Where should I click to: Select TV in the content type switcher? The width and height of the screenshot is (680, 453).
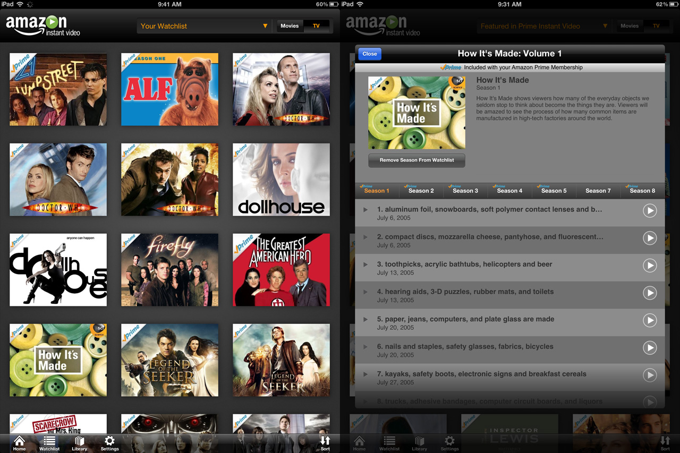317,25
